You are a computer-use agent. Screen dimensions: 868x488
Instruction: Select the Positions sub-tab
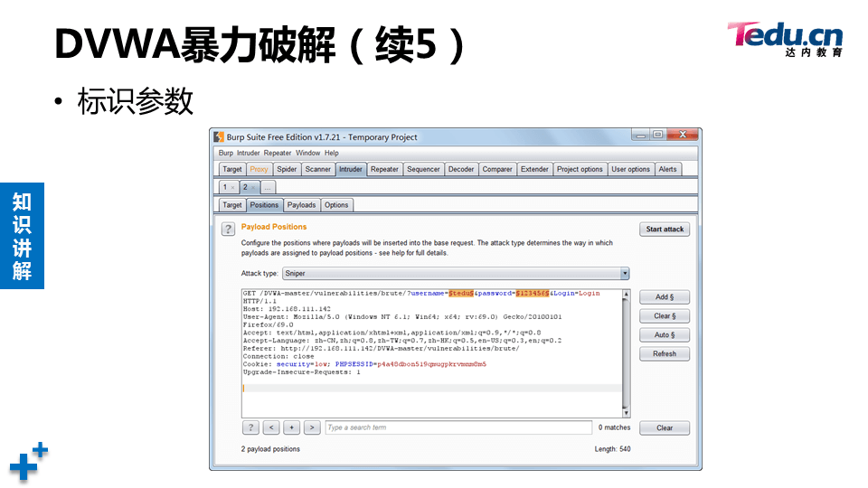[264, 205]
